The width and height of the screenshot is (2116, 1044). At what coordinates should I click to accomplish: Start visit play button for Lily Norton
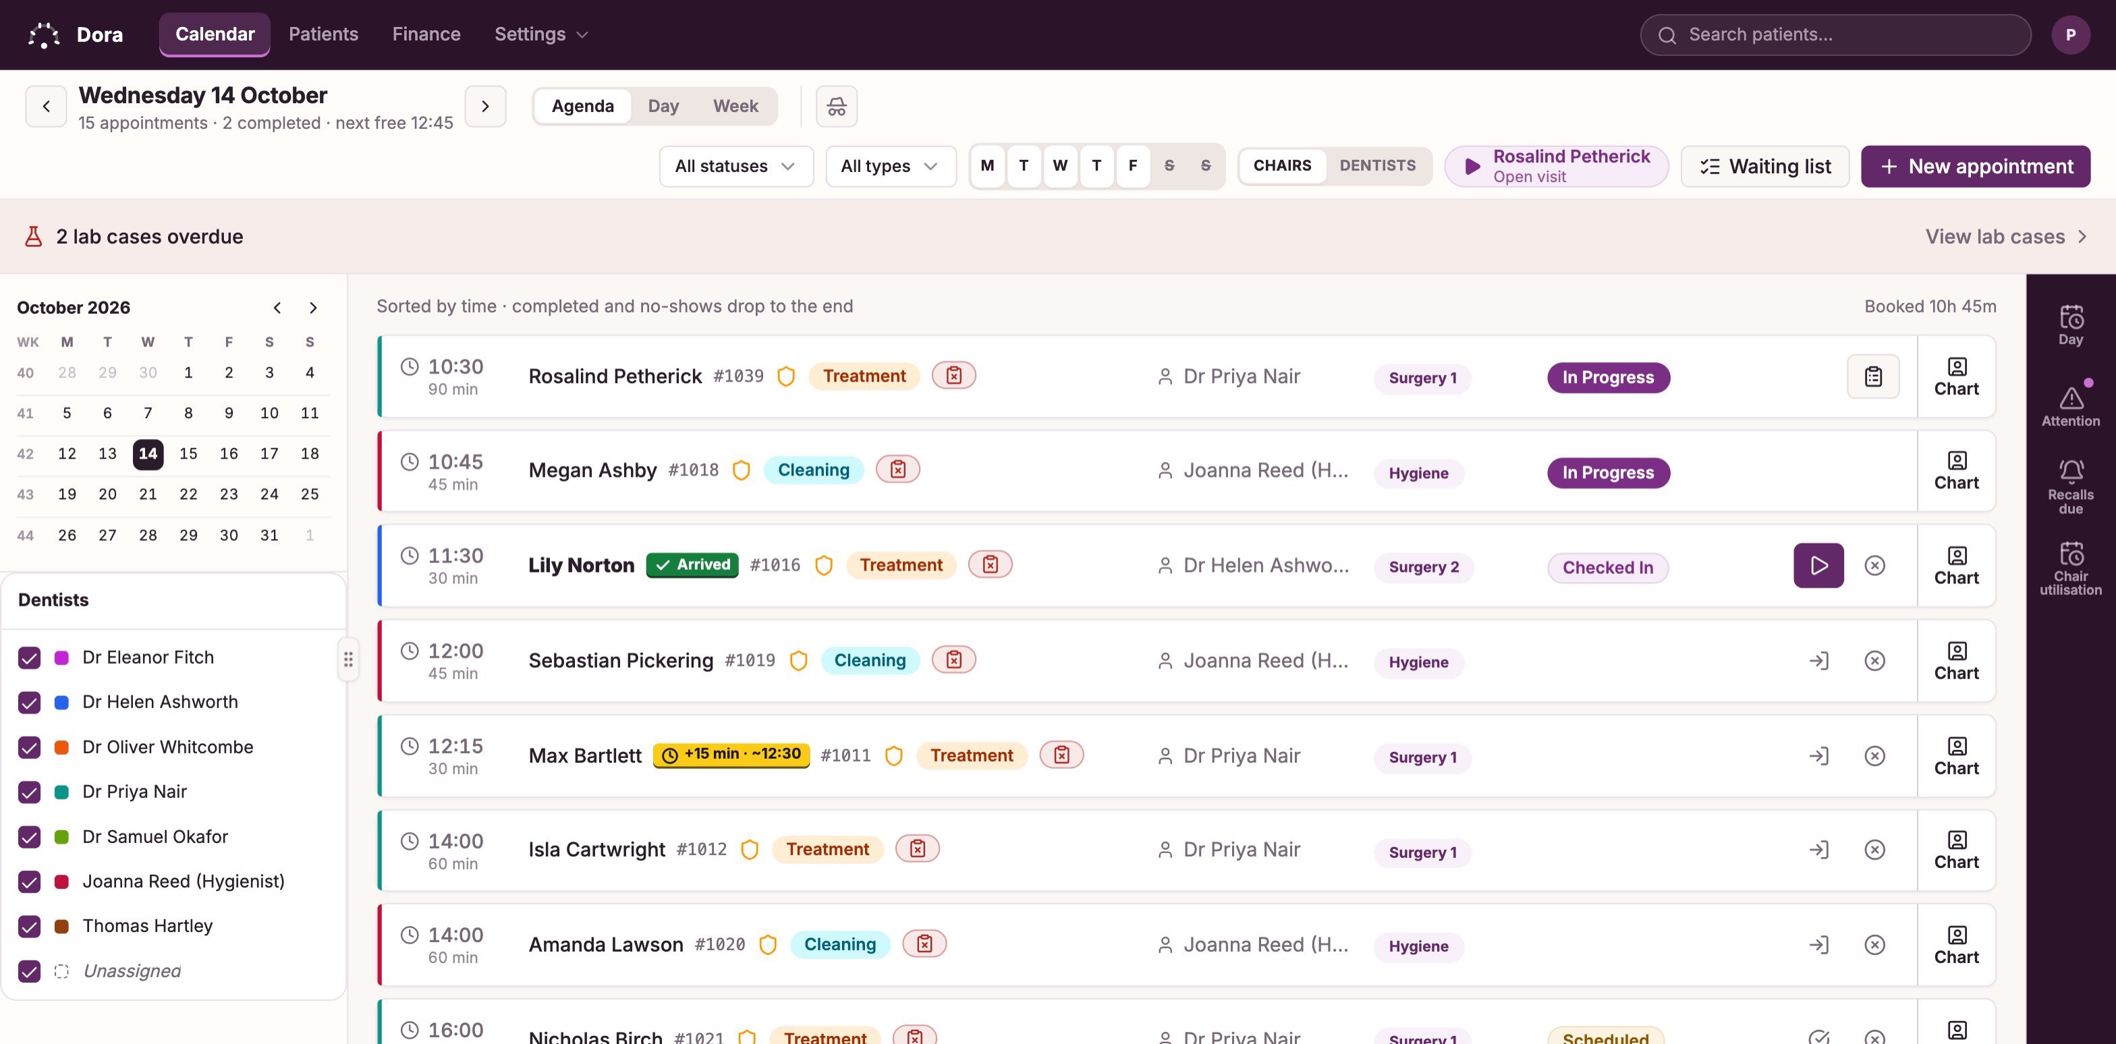pyautogui.click(x=1818, y=565)
